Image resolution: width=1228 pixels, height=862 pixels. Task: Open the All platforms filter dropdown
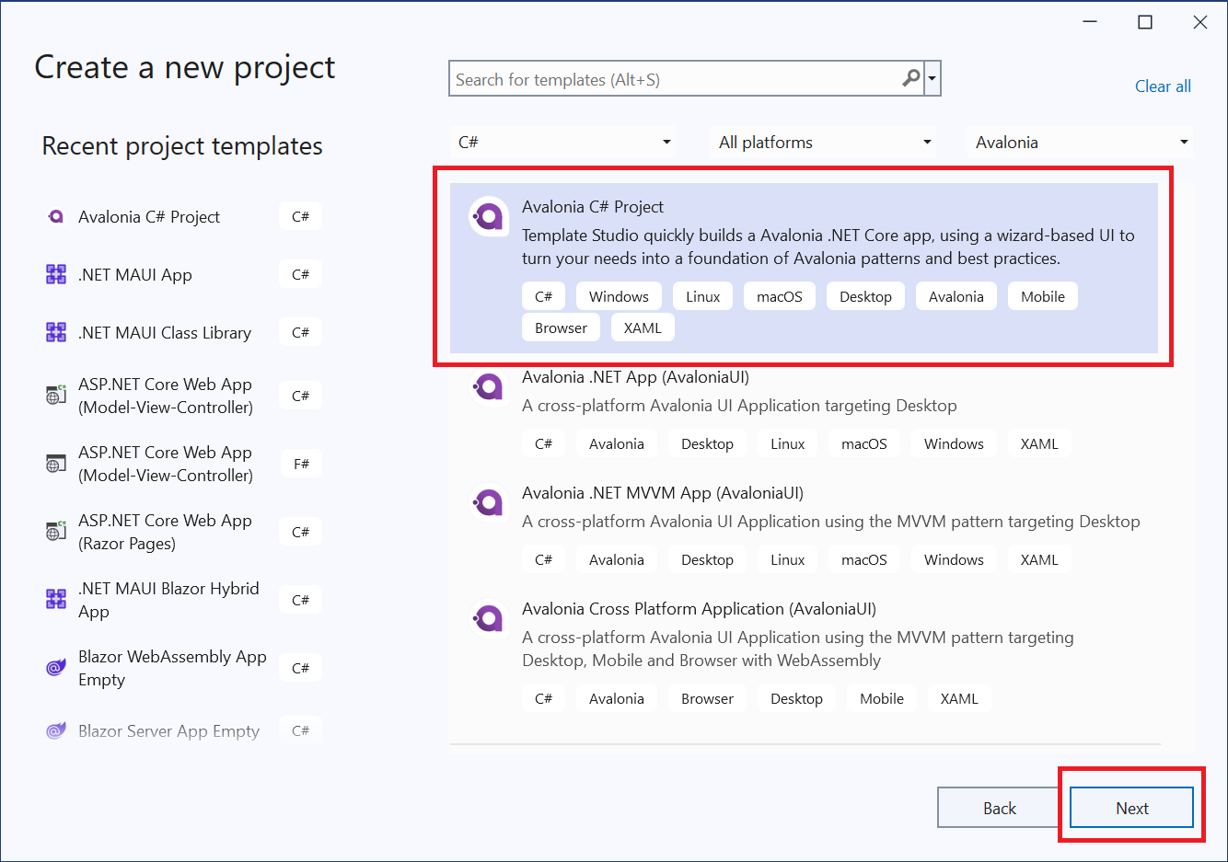825,142
